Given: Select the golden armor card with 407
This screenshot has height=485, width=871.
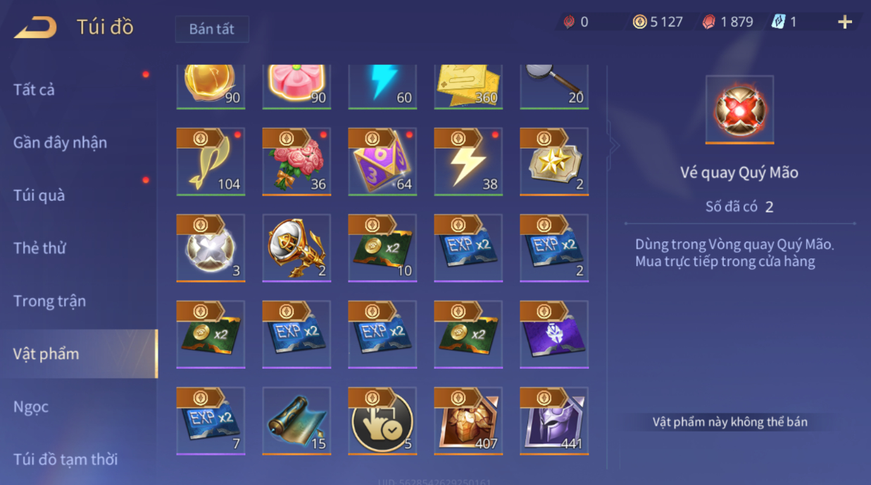Looking at the screenshot, I should click(x=468, y=420).
